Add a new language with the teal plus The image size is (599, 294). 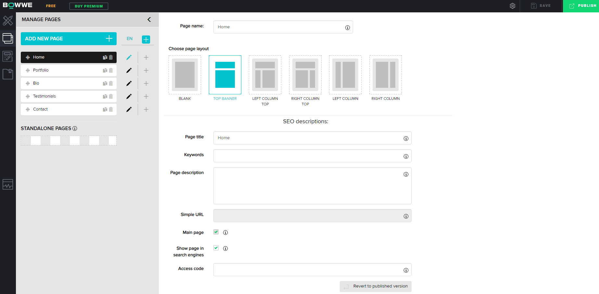146,39
